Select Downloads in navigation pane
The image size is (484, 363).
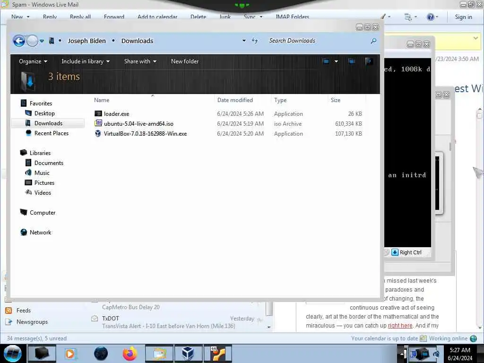pos(49,123)
